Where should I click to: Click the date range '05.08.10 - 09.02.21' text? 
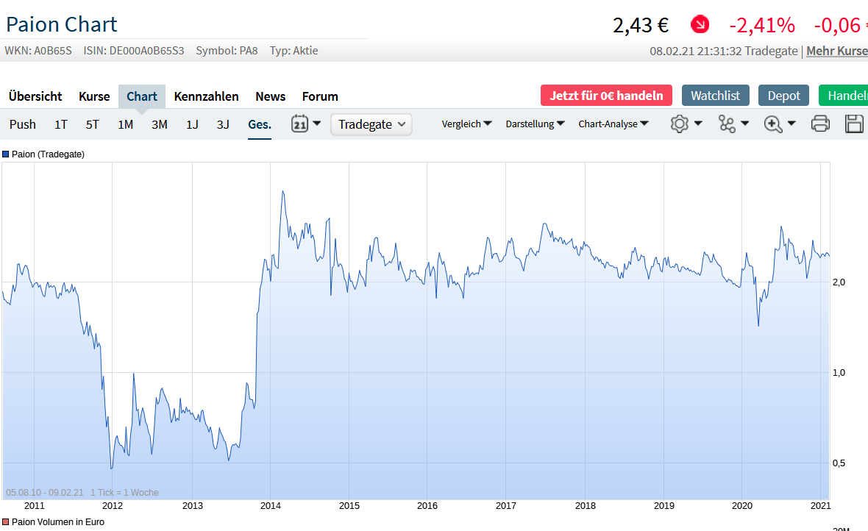[x=44, y=492]
